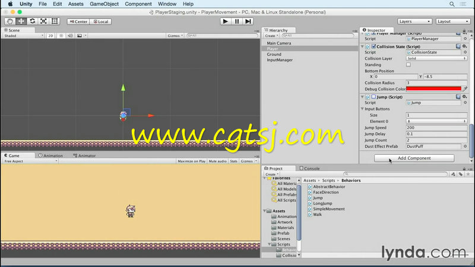
Task: Open Hierarchy Create dropdown
Action: click(271, 36)
